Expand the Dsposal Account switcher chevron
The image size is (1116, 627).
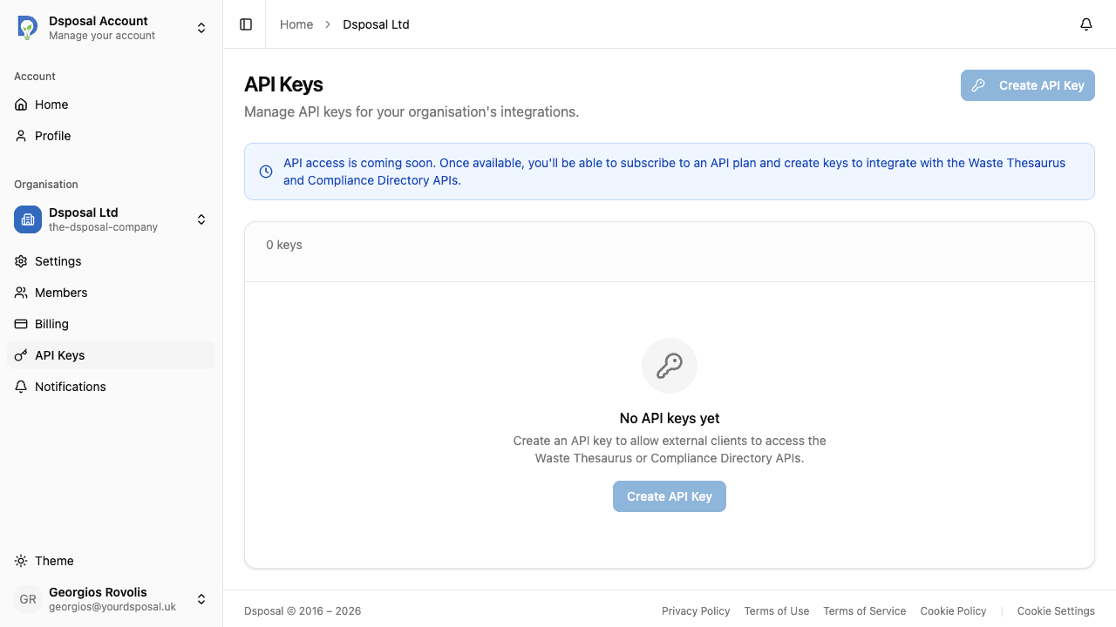(201, 27)
